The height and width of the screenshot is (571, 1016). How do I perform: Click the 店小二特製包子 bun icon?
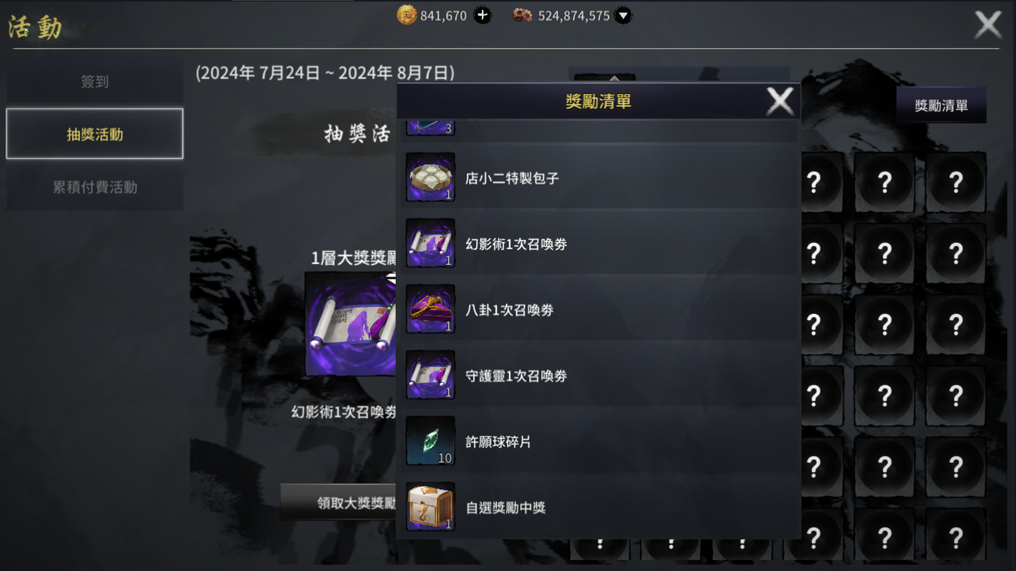(430, 177)
